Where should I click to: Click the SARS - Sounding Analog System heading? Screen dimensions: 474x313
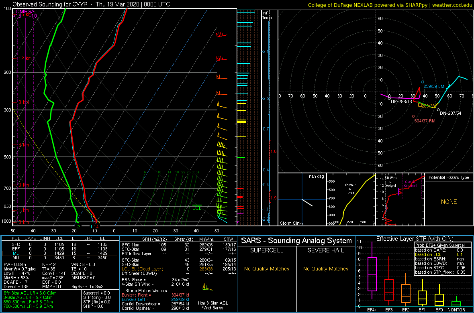pos(296,241)
